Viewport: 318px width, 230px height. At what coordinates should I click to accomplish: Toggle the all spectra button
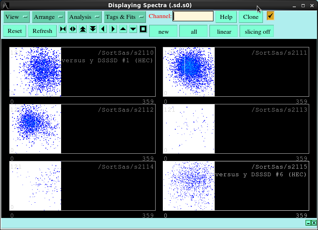tap(193, 31)
